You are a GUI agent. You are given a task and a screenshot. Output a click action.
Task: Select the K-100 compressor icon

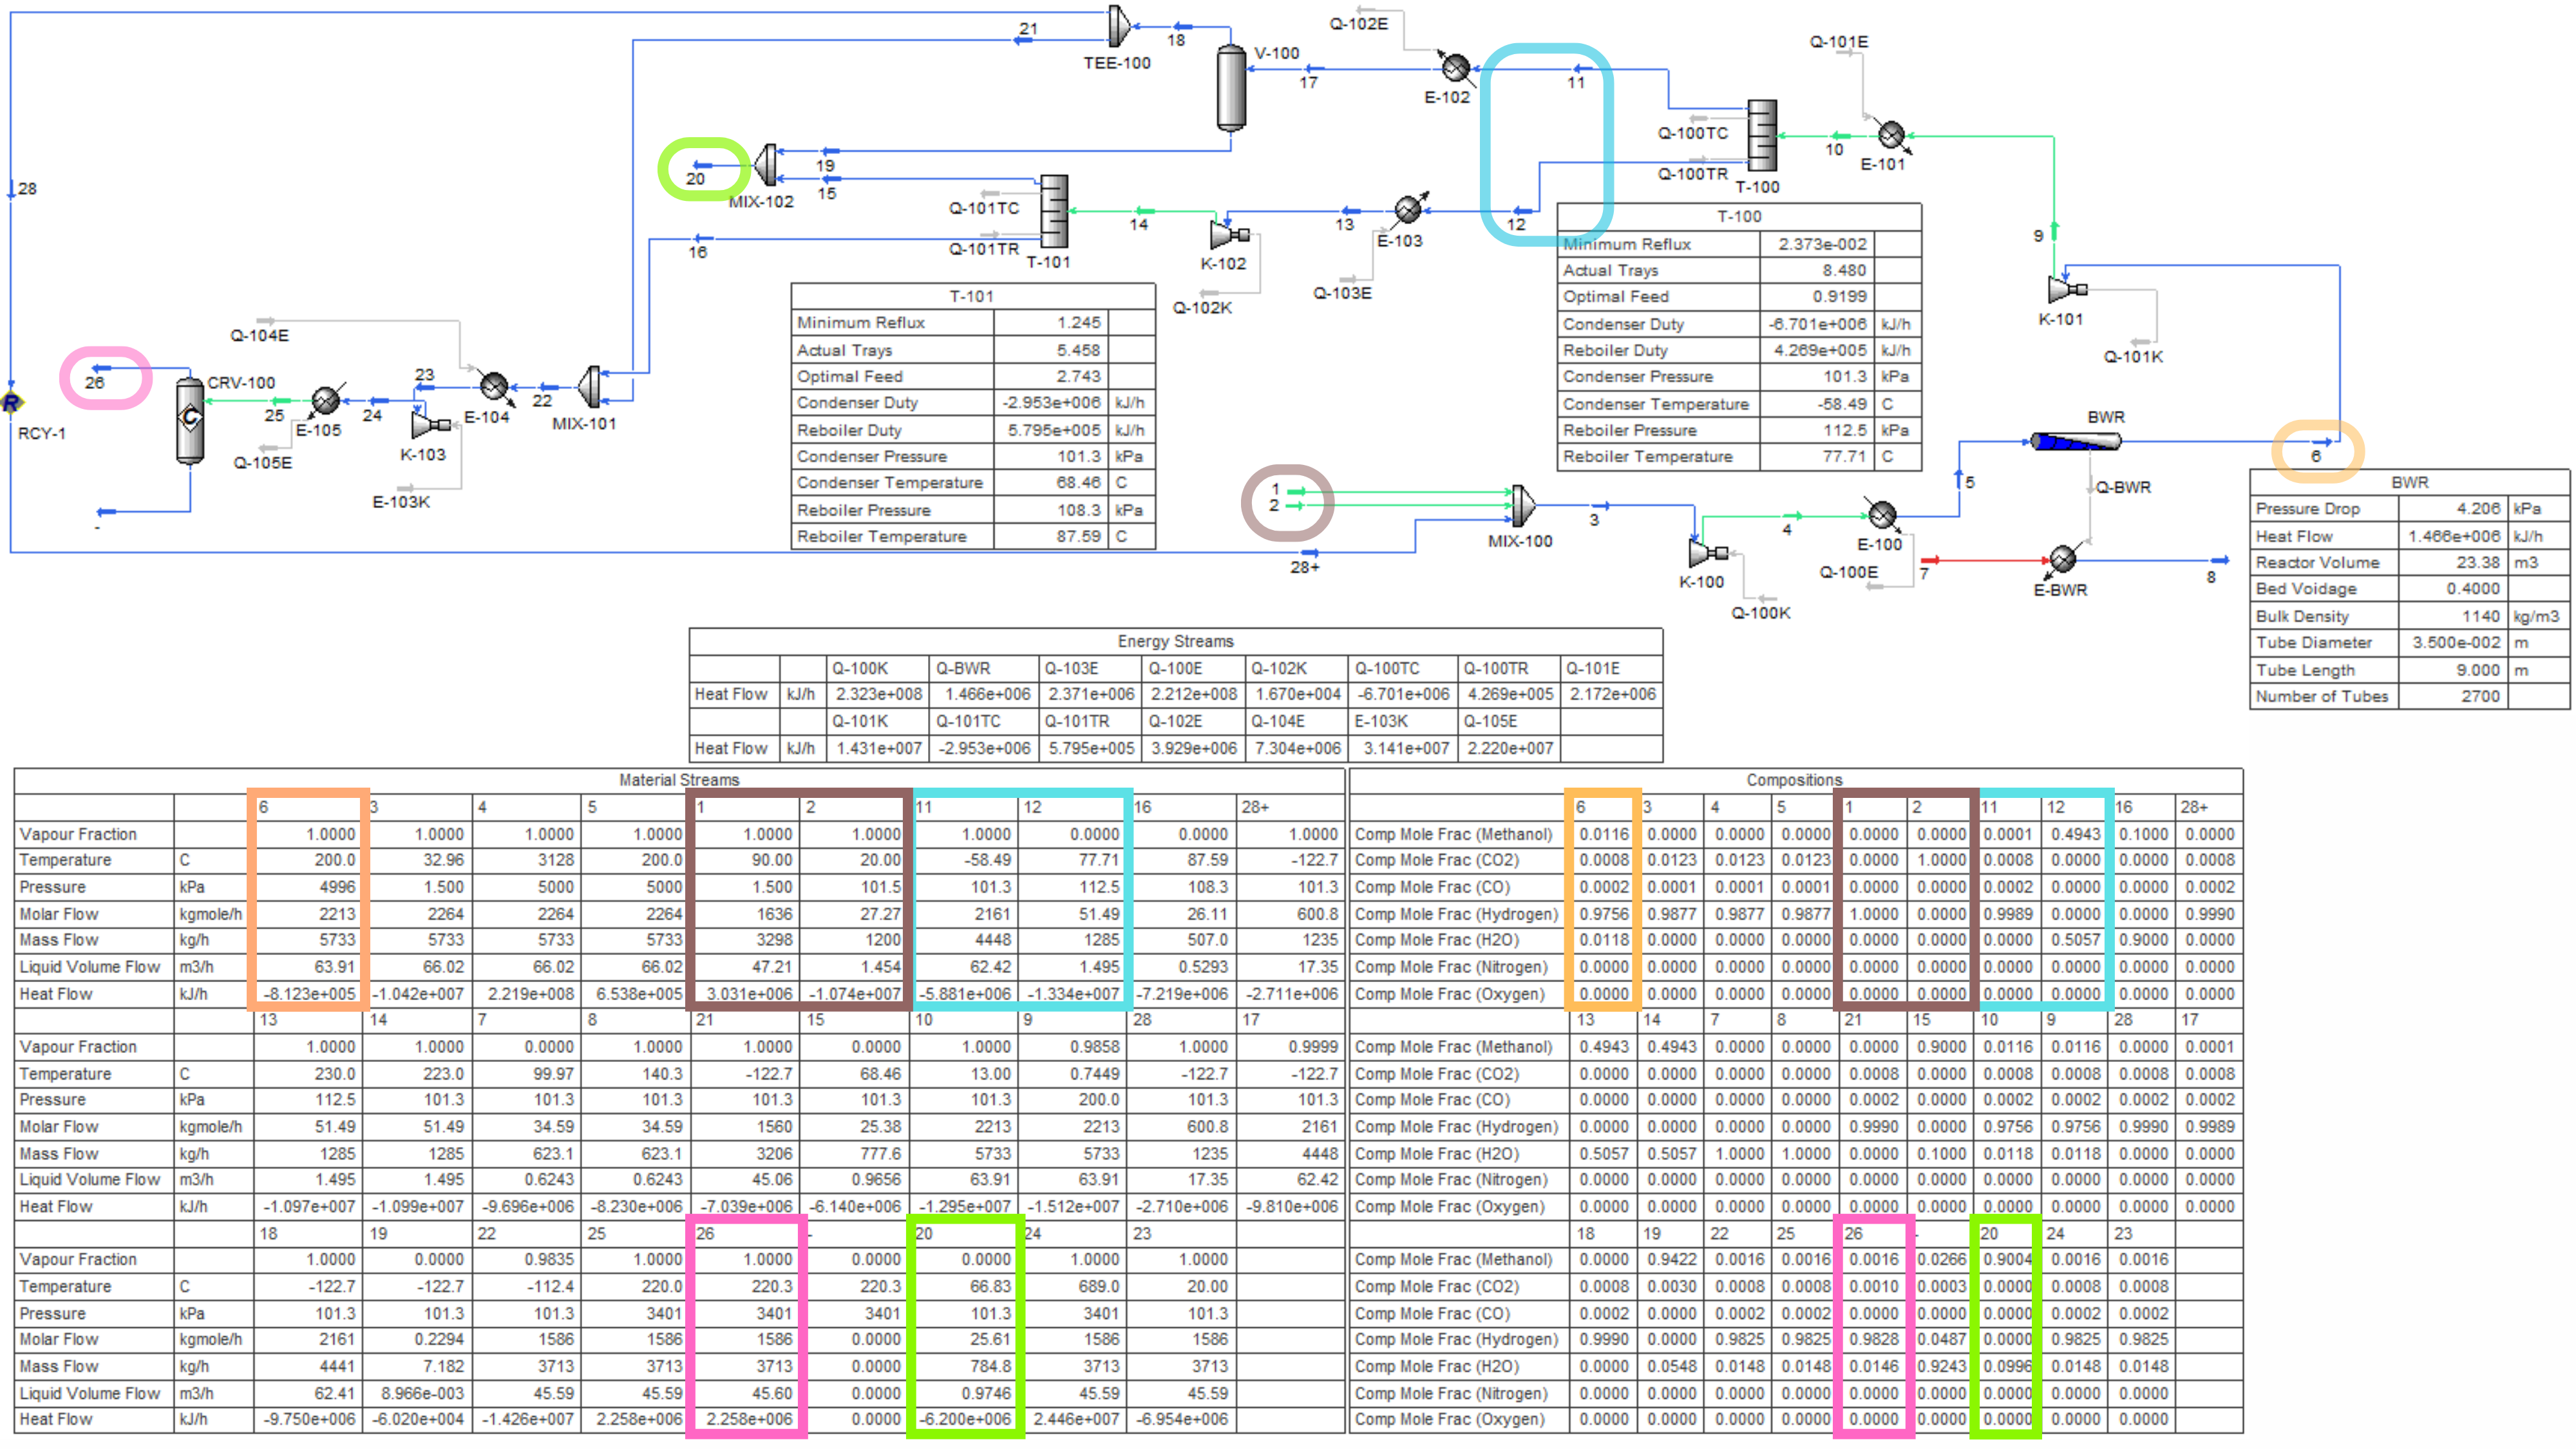click(x=1708, y=552)
